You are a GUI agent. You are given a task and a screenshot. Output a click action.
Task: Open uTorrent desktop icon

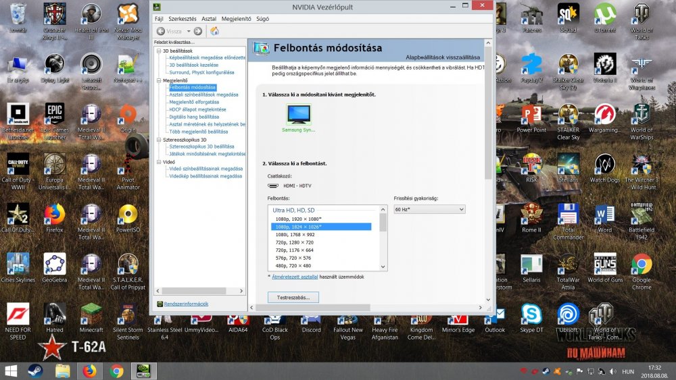click(605, 18)
